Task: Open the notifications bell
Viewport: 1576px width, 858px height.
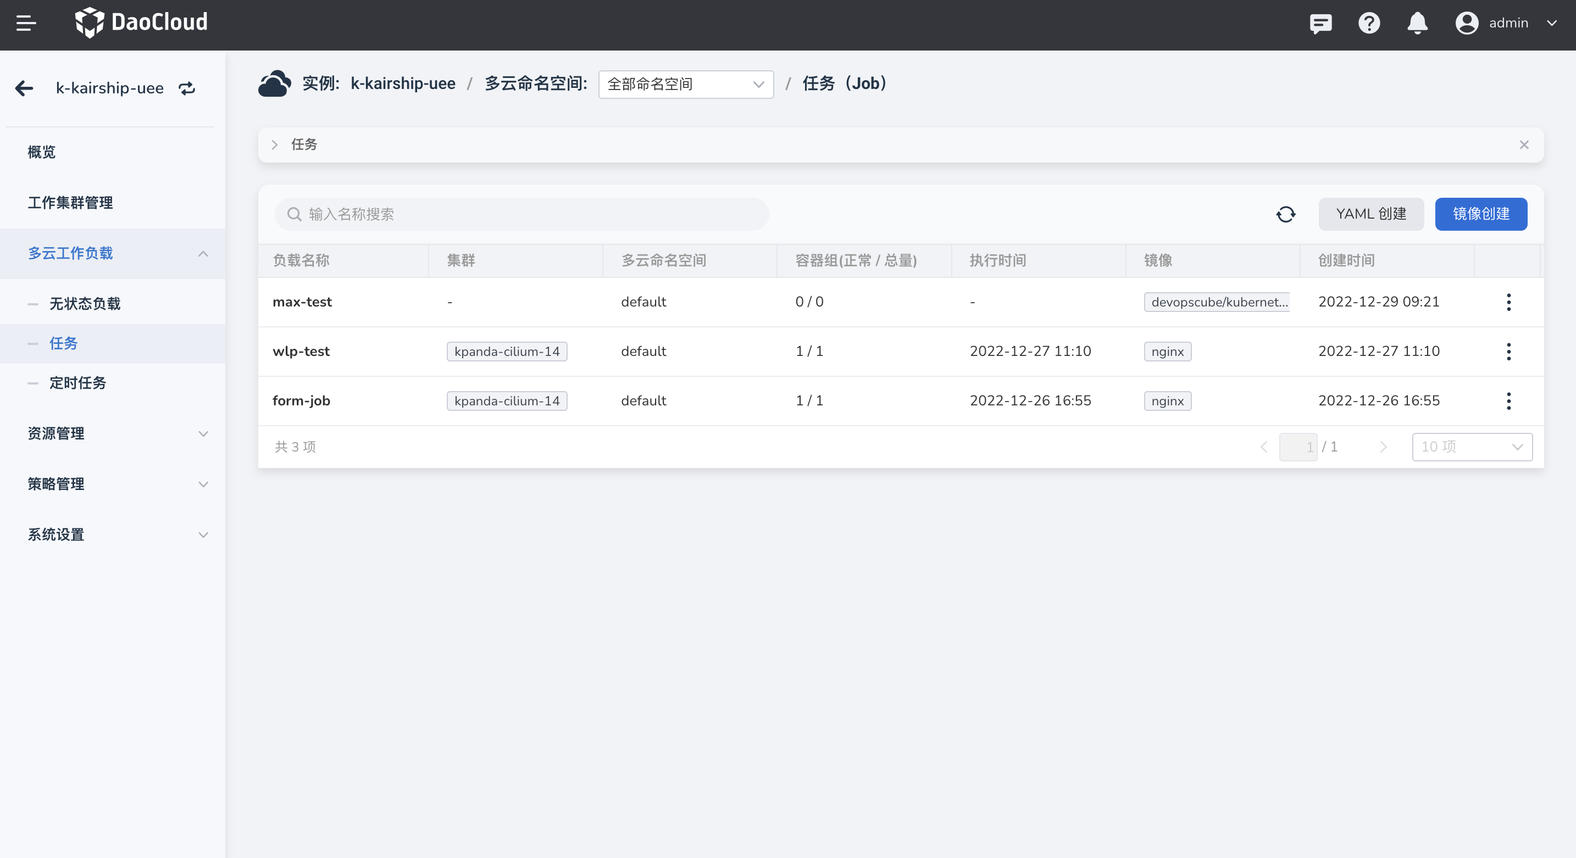Action: coord(1417,23)
